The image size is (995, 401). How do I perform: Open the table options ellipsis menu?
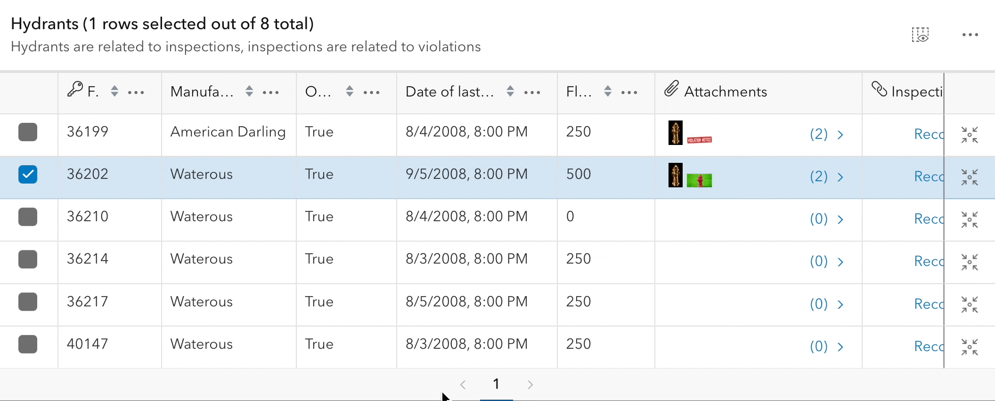click(970, 35)
